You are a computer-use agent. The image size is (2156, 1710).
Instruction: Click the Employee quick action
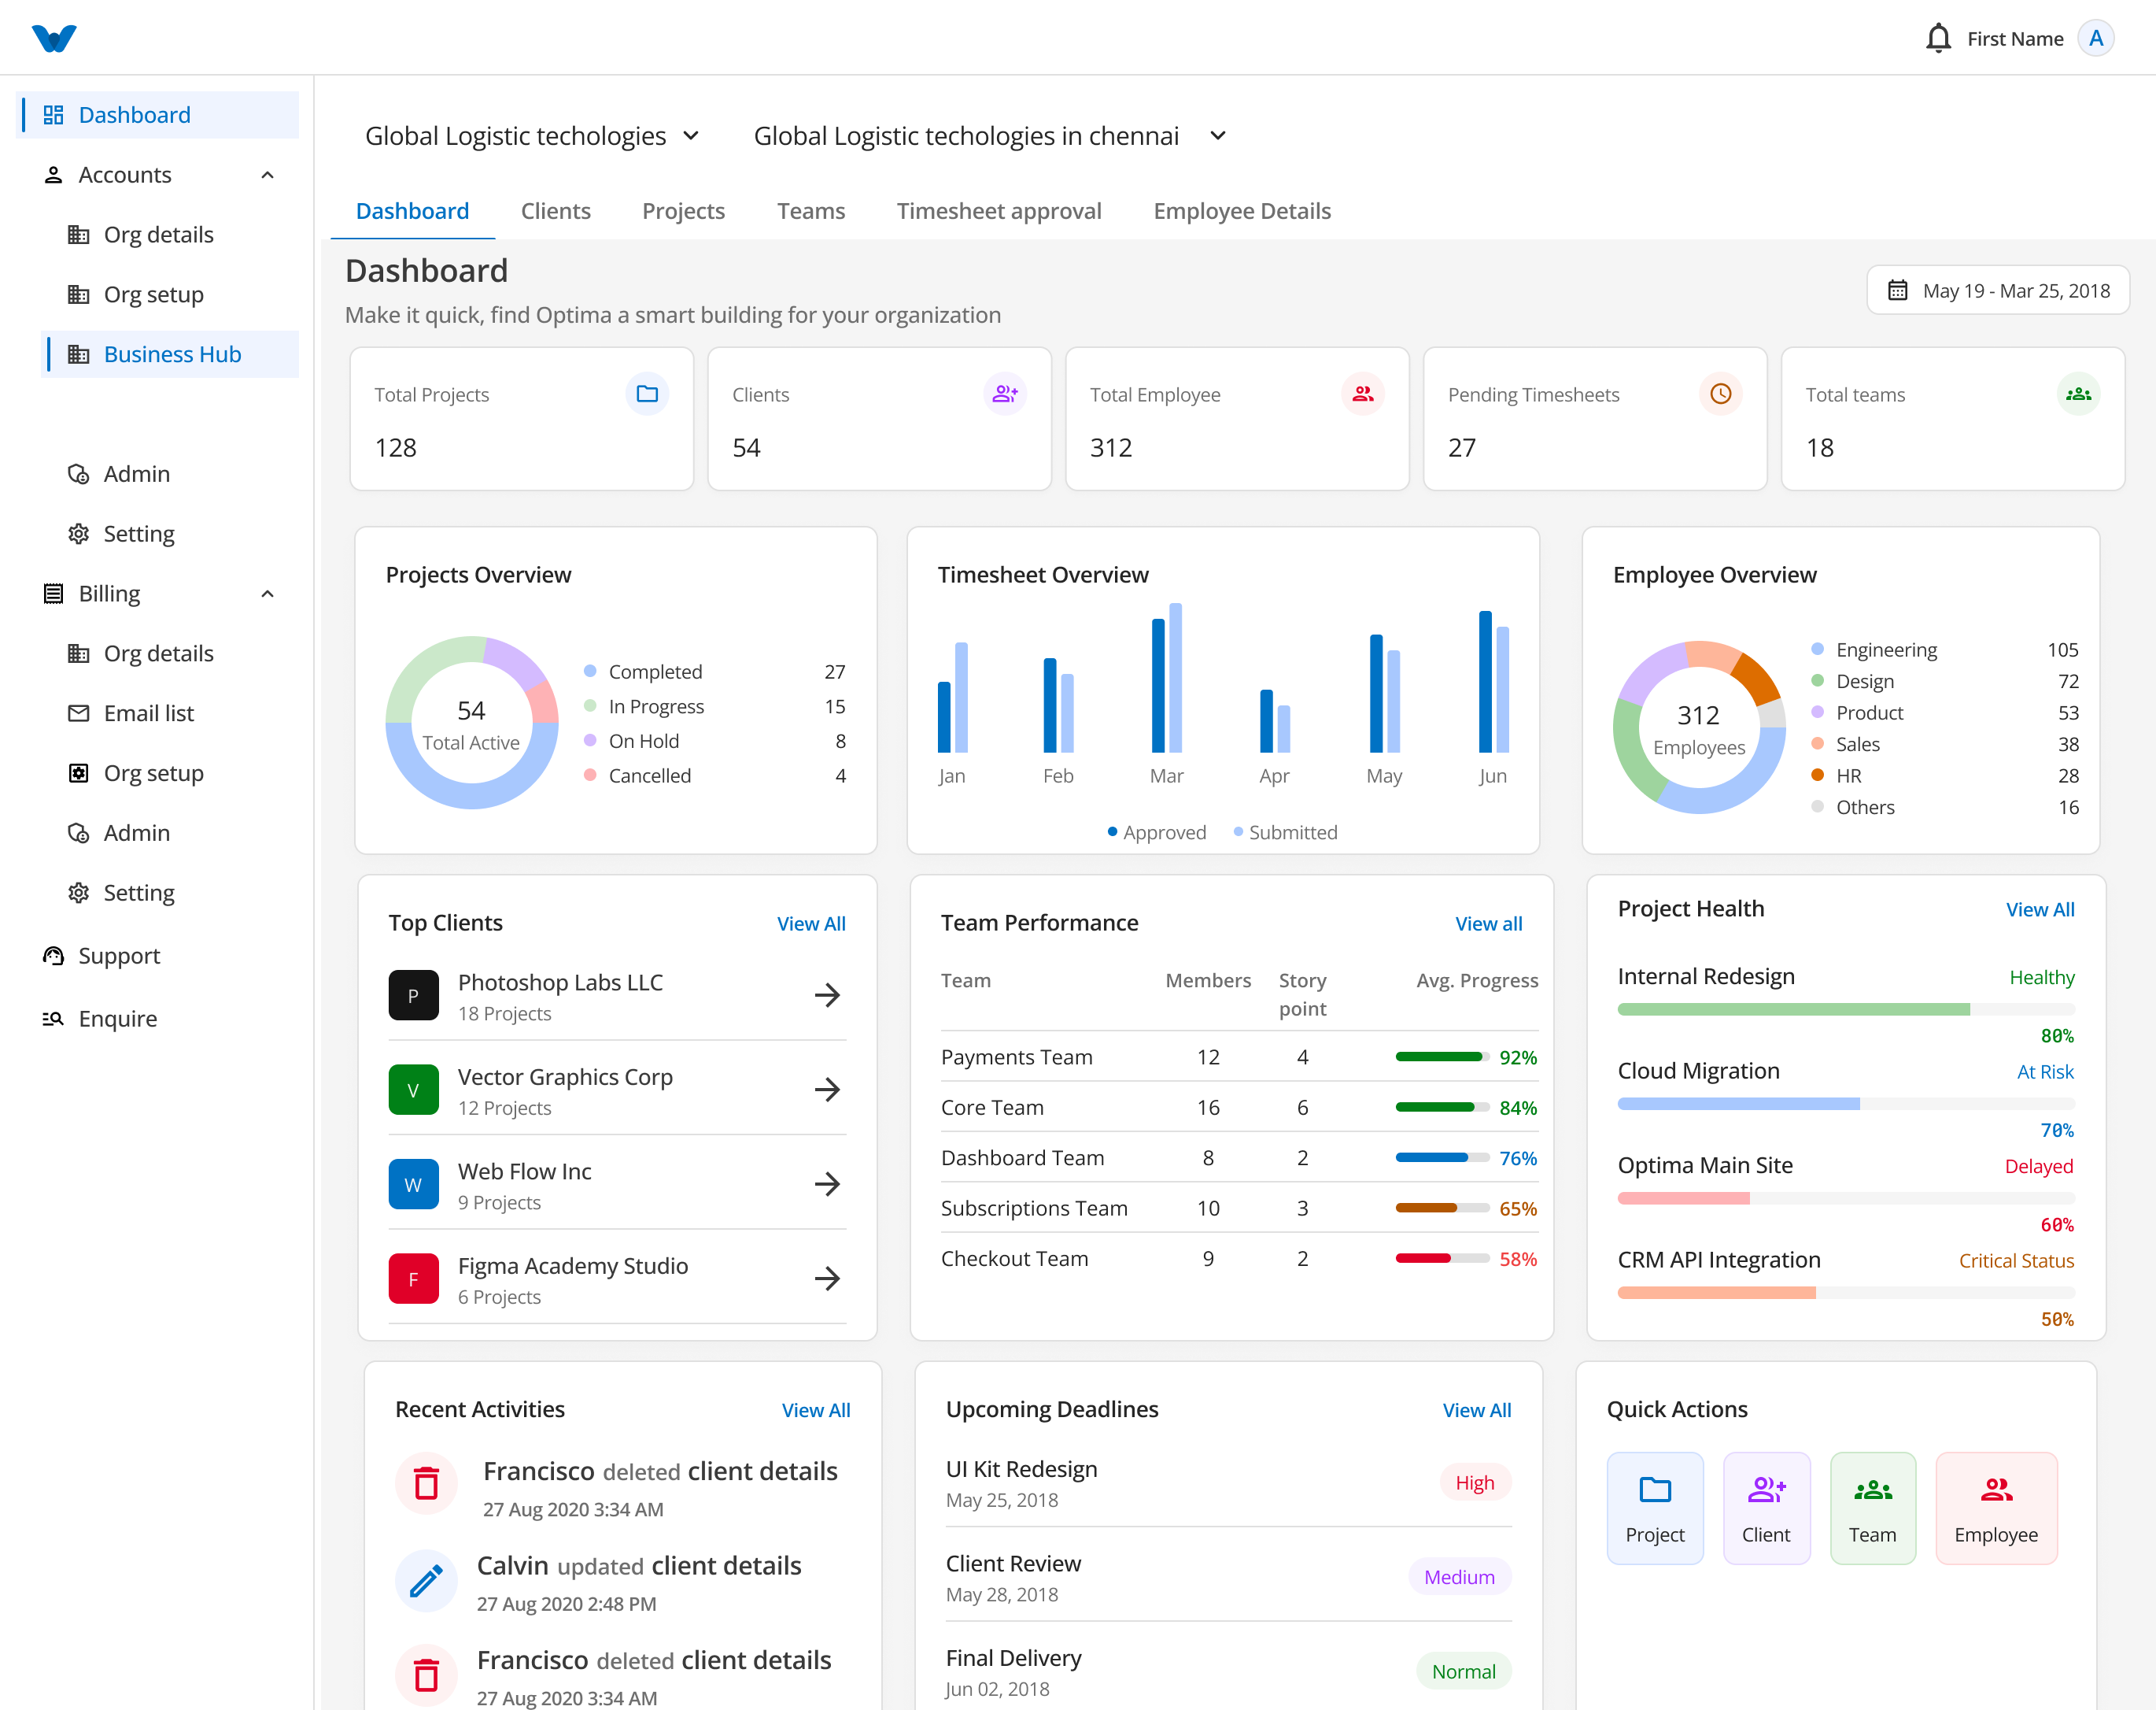pos(1996,1508)
